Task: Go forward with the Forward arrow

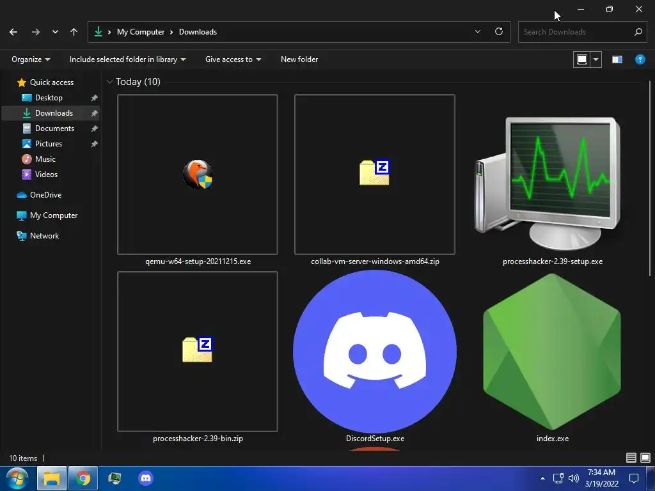Action: click(x=36, y=32)
